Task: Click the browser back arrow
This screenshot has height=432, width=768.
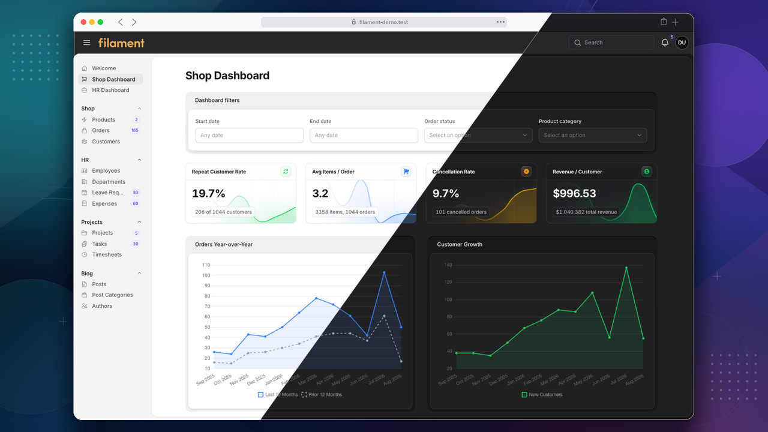Action: tap(121, 22)
